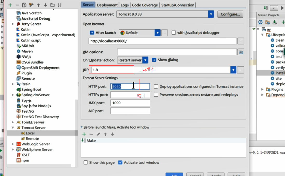The height and width of the screenshot is (176, 285).
Task: Browse for a JRE with ellipsis button
Action: tap(241, 70)
